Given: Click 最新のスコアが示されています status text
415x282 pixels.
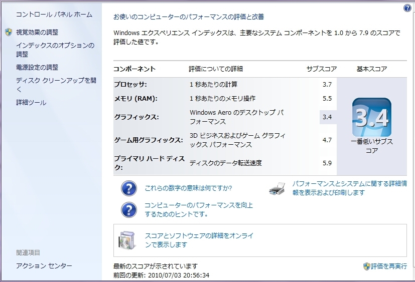Looking at the screenshot, I should pos(156,266).
